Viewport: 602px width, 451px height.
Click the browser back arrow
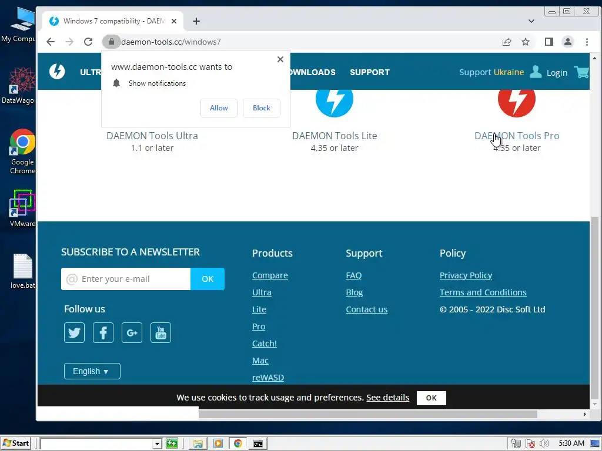tap(51, 42)
